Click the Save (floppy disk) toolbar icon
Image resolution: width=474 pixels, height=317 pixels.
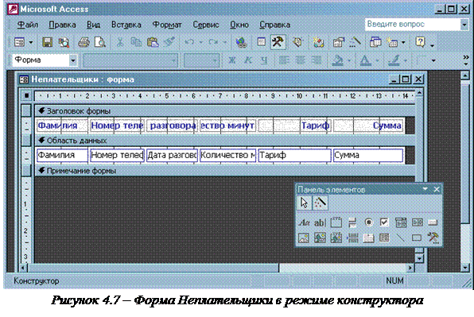point(47,42)
